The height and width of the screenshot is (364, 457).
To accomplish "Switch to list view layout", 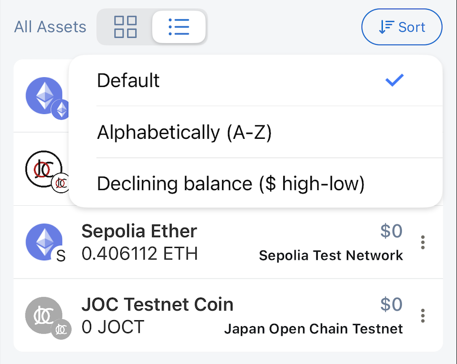I will coord(179,26).
